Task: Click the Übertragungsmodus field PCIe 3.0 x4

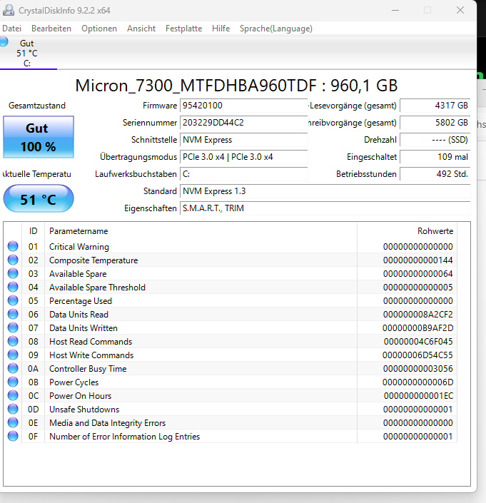Action: [x=244, y=157]
